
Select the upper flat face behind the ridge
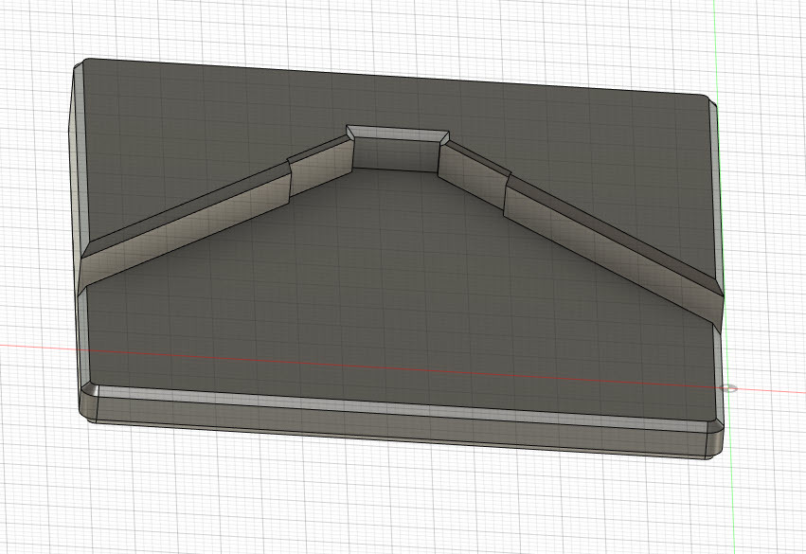coord(398,95)
